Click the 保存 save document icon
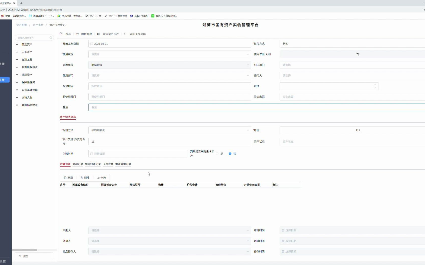The image size is (425, 265). tap(61, 34)
